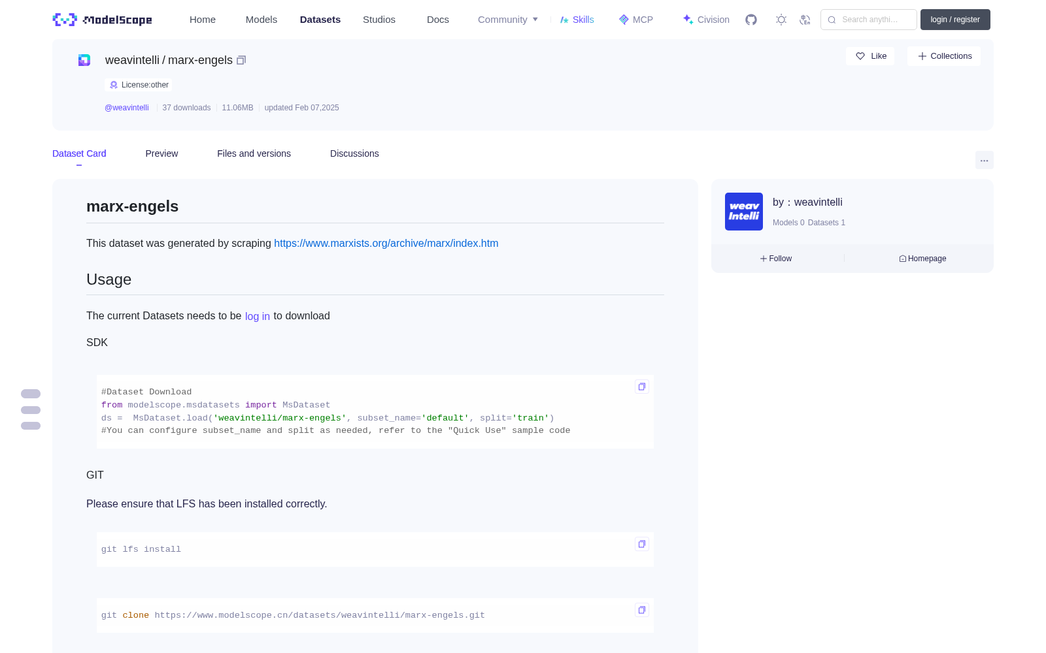This screenshot has width=1046, height=653.
Task: Copy dataset name next to marx-engels title
Action: click(x=241, y=60)
